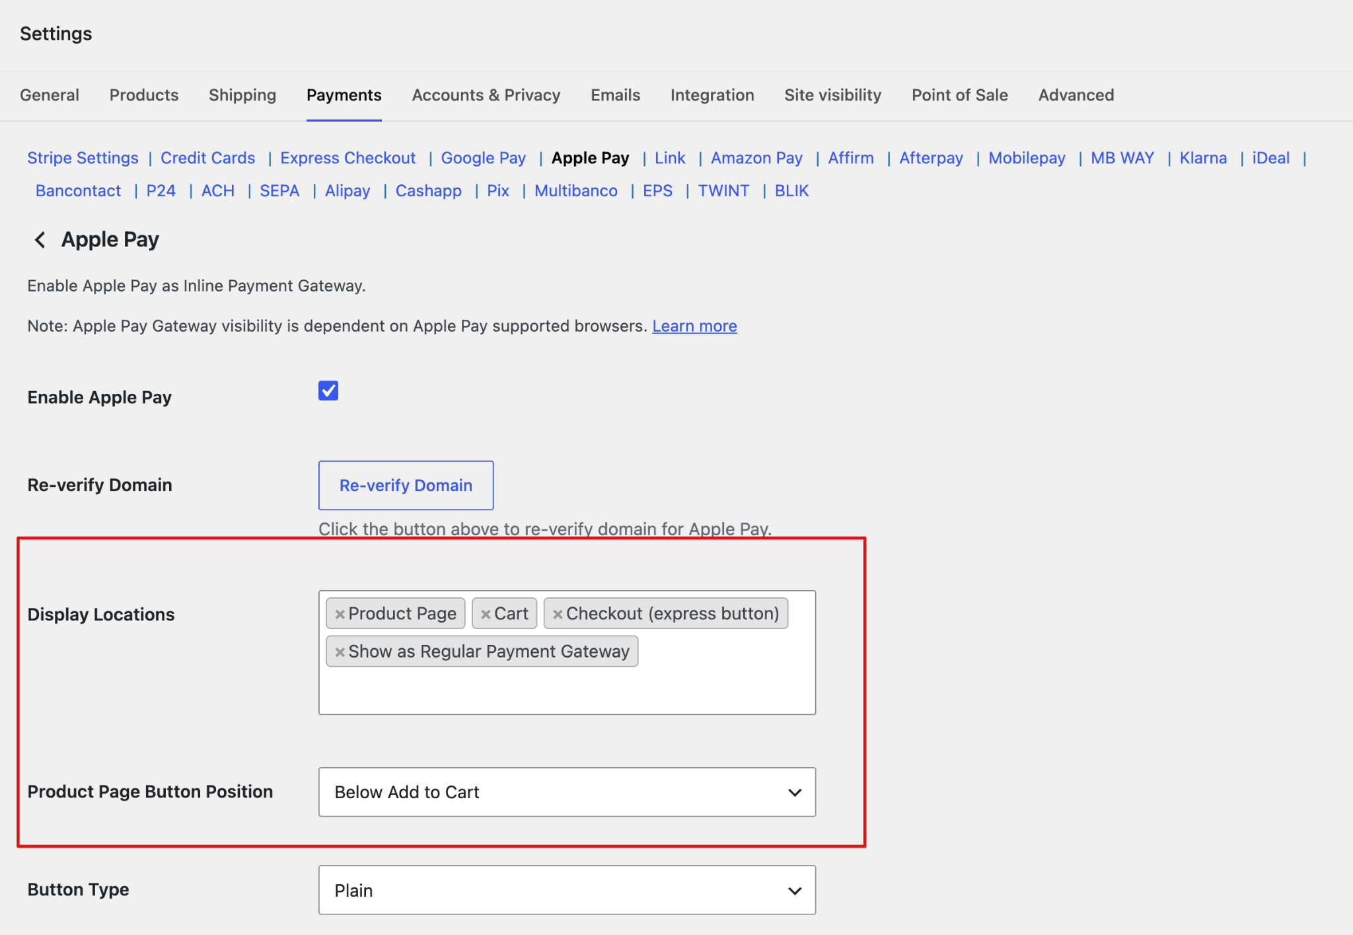Go back using the Apple Pay back arrow
The width and height of the screenshot is (1353, 935).
[x=40, y=240]
